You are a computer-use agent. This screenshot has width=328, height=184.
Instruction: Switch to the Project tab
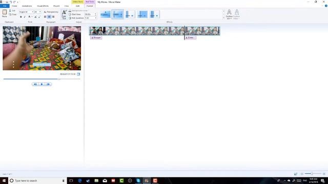click(x=56, y=6)
